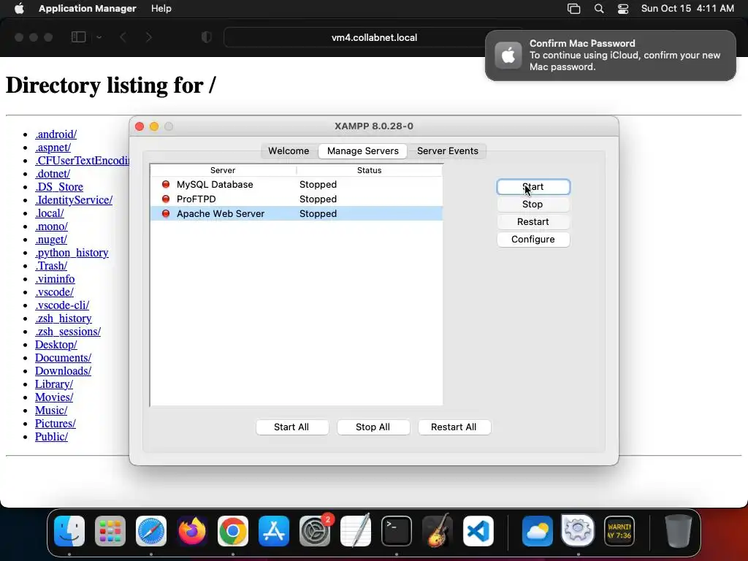Open Visual Studio Code in dock
The image size is (748, 561).
coord(478,531)
